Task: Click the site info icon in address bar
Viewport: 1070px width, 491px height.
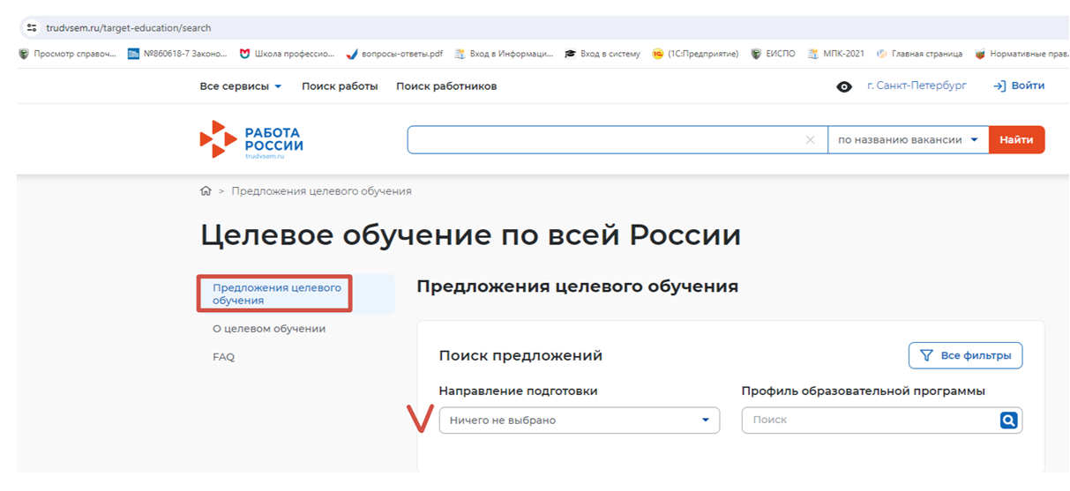Action: [x=32, y=28]
